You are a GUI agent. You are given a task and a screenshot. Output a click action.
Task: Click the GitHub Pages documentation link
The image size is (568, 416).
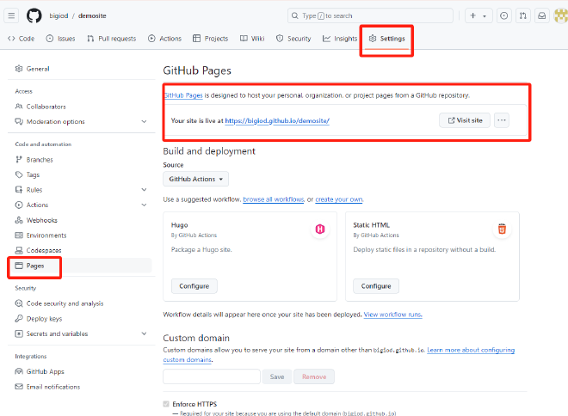pyautogui.click(x=183, y=95)
